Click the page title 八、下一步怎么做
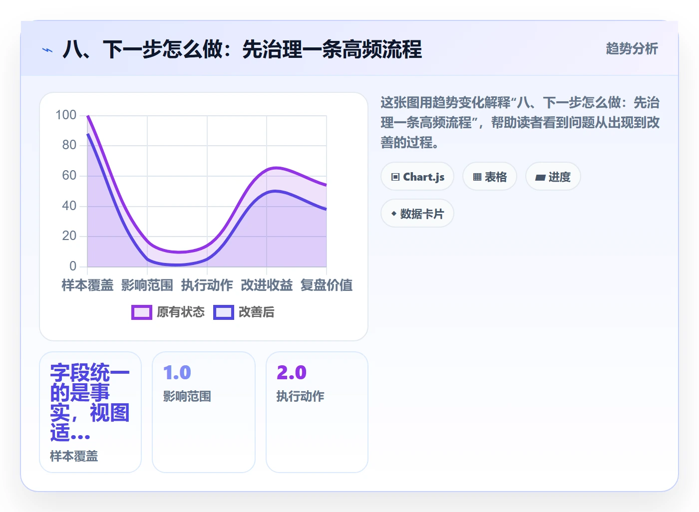The height and width of the screenshot is (512, 699). pyautogui.click(x=242, y=50)
